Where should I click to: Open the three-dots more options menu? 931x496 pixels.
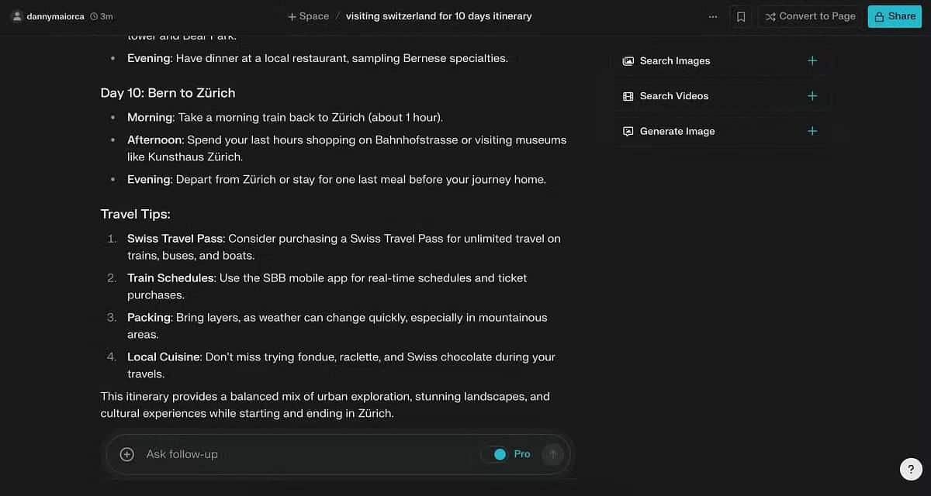click(x=713, y=16)
